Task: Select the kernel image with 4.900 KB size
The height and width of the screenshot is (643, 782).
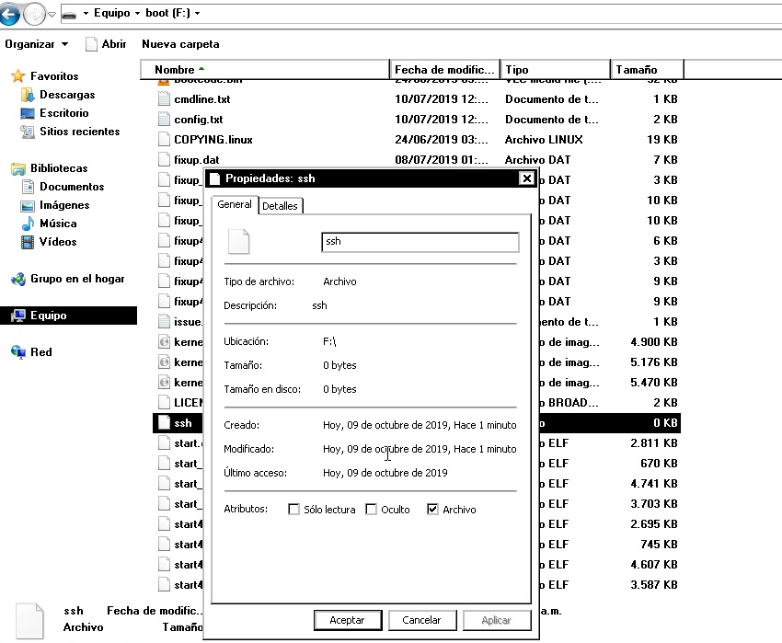Action: pos(164,342)
